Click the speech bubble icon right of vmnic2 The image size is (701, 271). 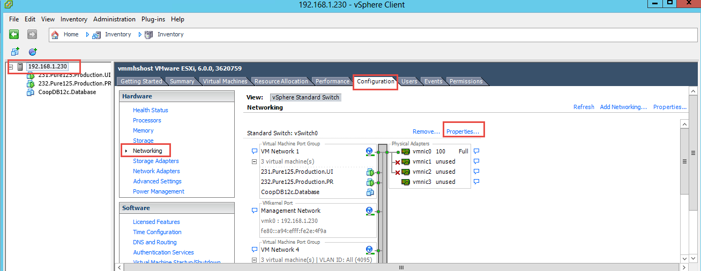tap(476, 172)
